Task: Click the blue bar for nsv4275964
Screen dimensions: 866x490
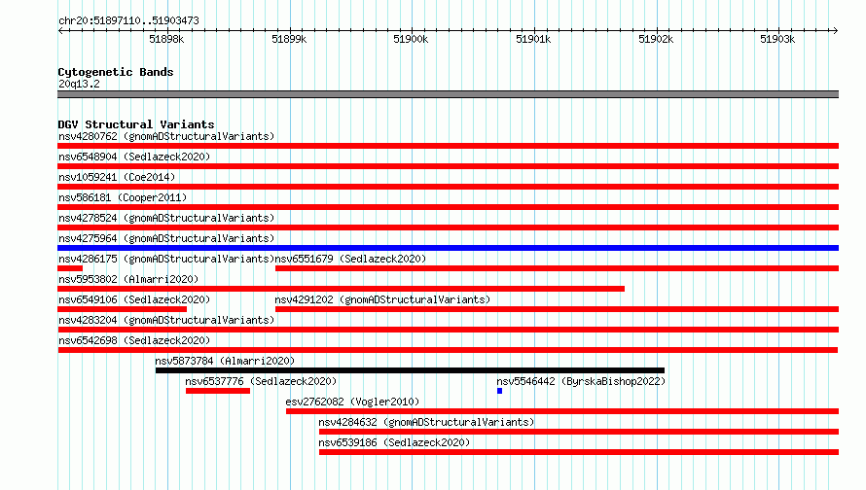Action: [448, 248]
